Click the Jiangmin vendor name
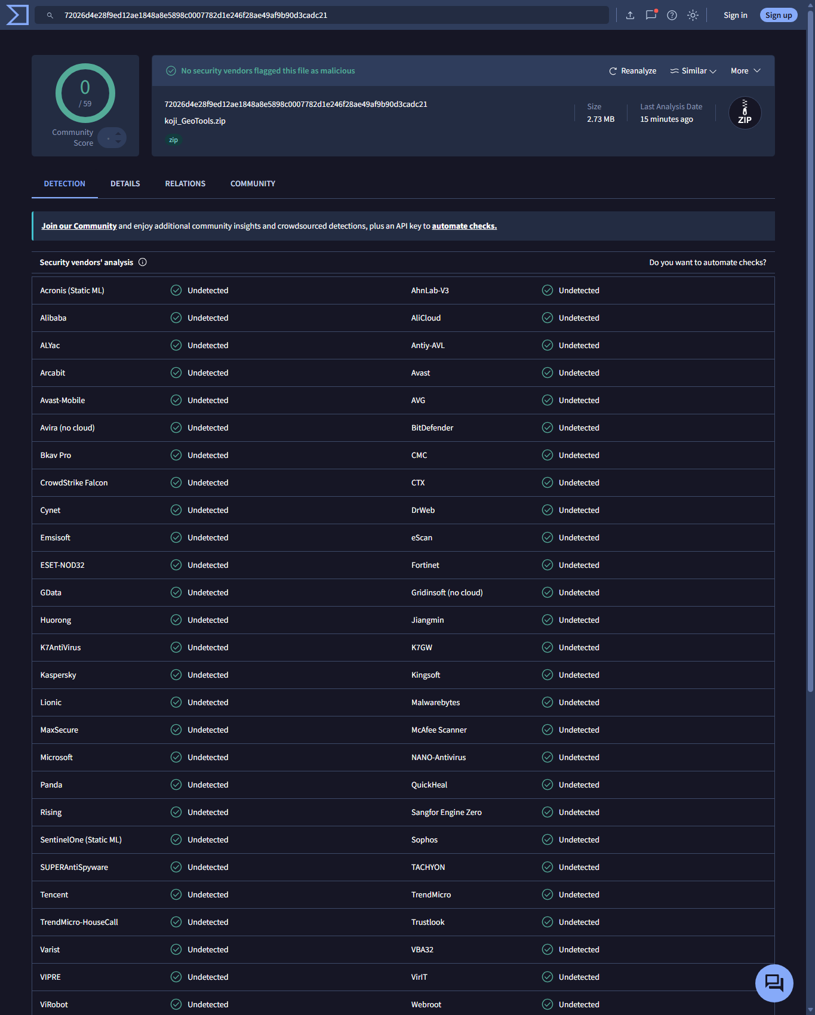 (428, 620)
